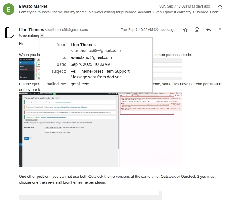Click the Lion Themes sender name in header
Screen dimensions: 227x200
31,29
